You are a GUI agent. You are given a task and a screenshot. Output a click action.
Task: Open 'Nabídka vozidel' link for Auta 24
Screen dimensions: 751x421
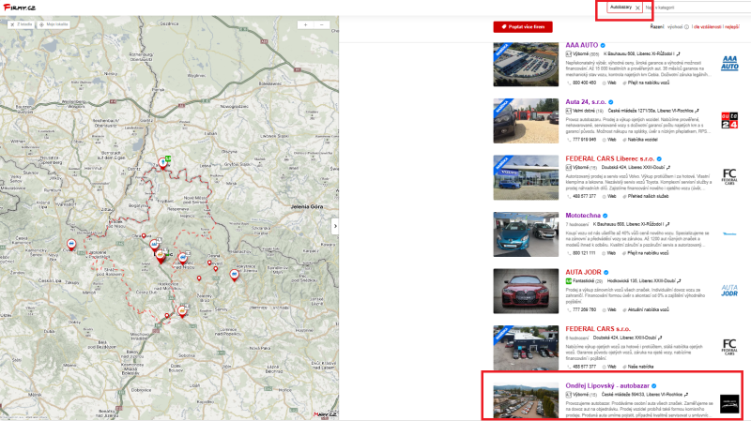642,140
